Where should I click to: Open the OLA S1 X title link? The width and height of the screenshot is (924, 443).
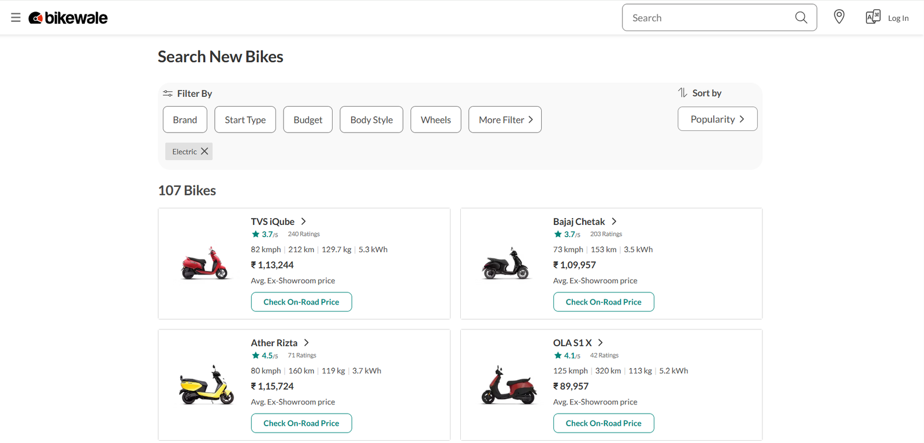click(572, 343)
